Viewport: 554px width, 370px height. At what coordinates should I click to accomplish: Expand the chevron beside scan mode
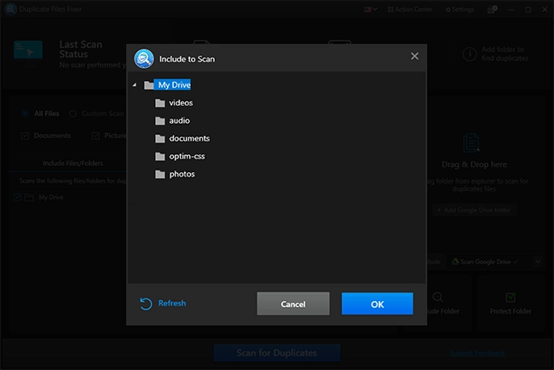tap(538, 262)
